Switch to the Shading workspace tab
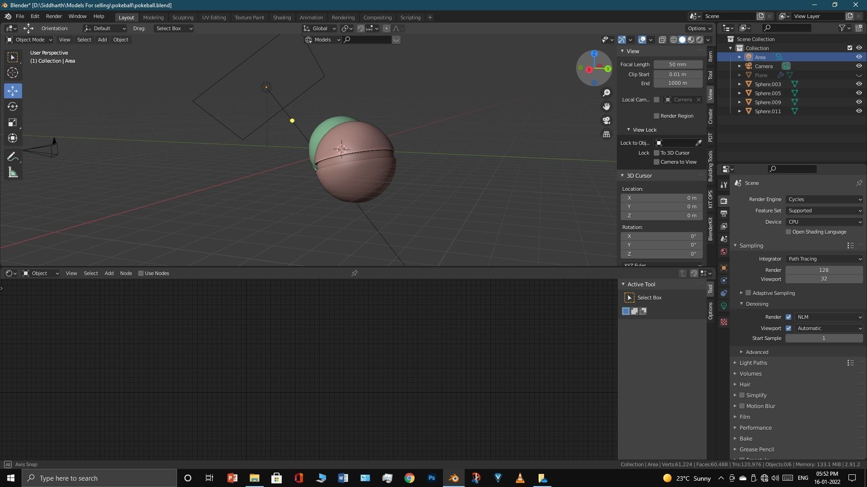 click(282, 18)
